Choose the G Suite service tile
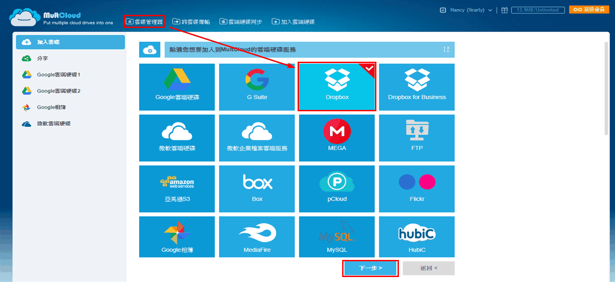Viewport: 615px width, 282px height. click(257, 87)
